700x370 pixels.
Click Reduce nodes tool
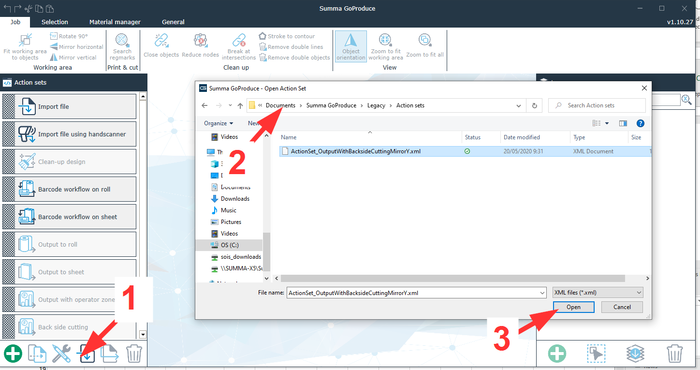point(201,45)
